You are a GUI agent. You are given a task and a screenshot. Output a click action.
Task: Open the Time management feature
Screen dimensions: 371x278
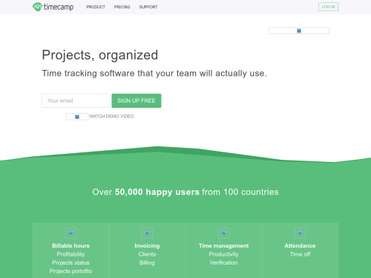(224, 246)
